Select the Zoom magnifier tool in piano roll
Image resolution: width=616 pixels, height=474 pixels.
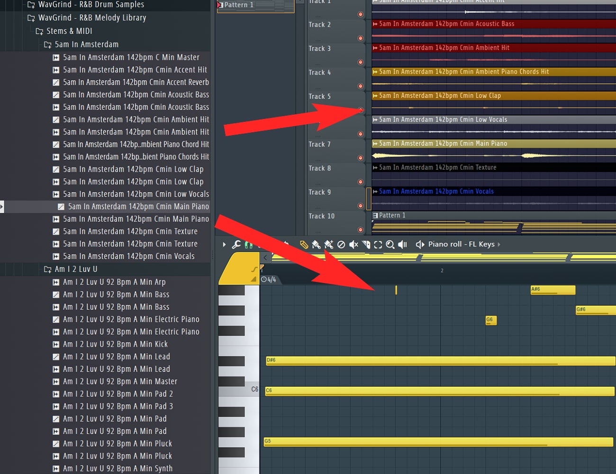[390, 245]
